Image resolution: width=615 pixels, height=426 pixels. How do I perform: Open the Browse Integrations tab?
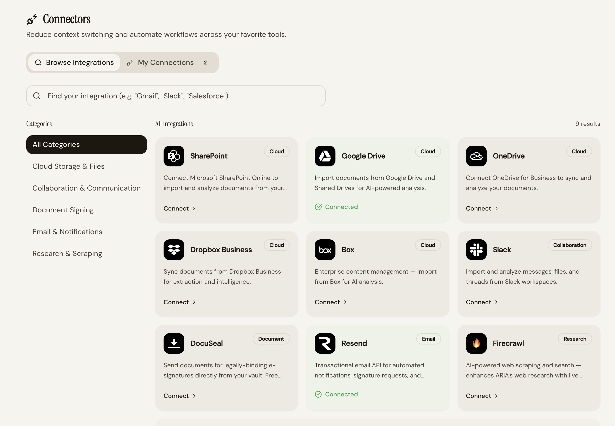pyautogui.click(x=74, y=63)
